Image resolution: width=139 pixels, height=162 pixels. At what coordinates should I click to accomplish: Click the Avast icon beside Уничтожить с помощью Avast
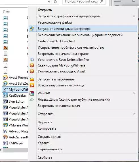(32, 71)
